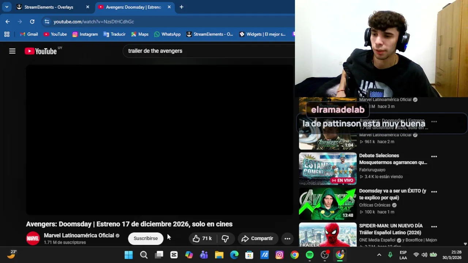
Task: Go to YouTube home via logo
Action: 41,51
